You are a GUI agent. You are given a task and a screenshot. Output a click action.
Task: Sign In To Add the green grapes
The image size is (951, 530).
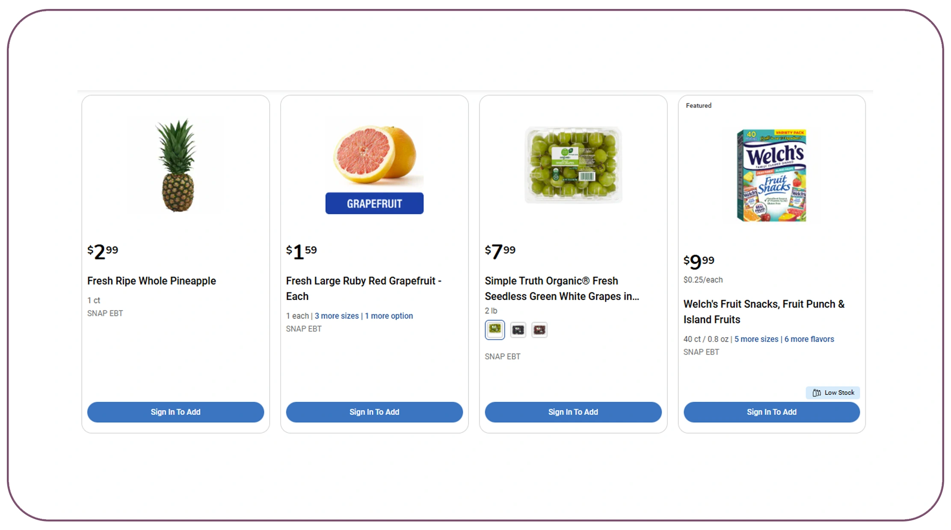click(x=573, y=412)
